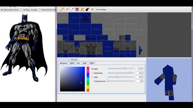This screenshot has height=108, width=193.
Task: Open the RGB color tab
Action: [x=85, y=63]
